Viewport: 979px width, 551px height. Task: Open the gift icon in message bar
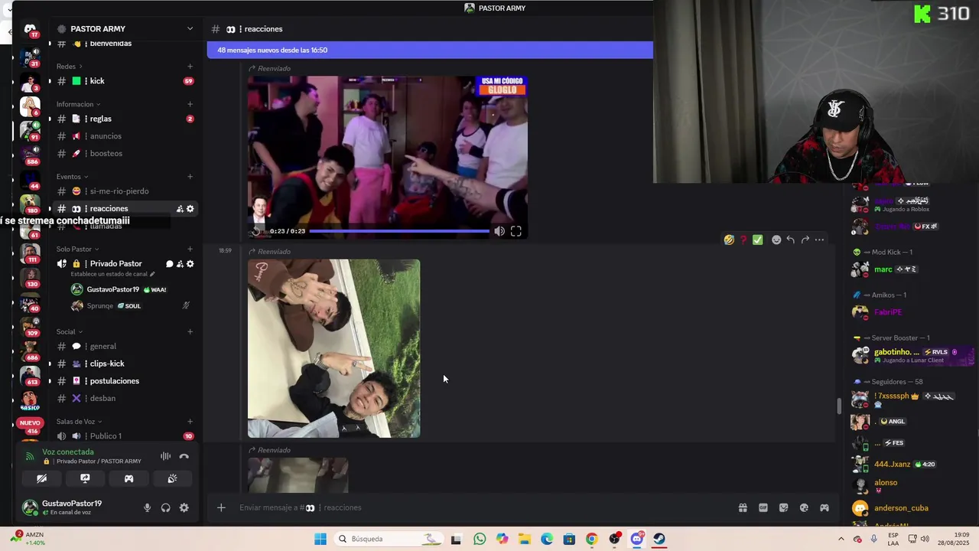pyautogui.click(x=742, y=507)
